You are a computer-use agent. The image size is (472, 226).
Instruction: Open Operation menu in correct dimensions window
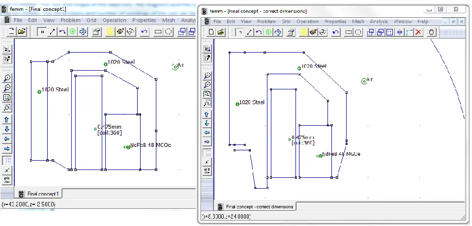pos(307,21)
